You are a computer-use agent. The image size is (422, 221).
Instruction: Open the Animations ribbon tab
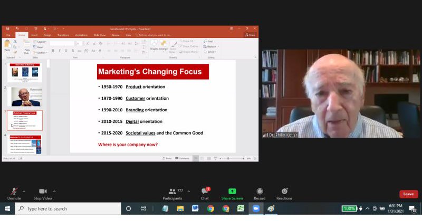click(x=81, y=35)
